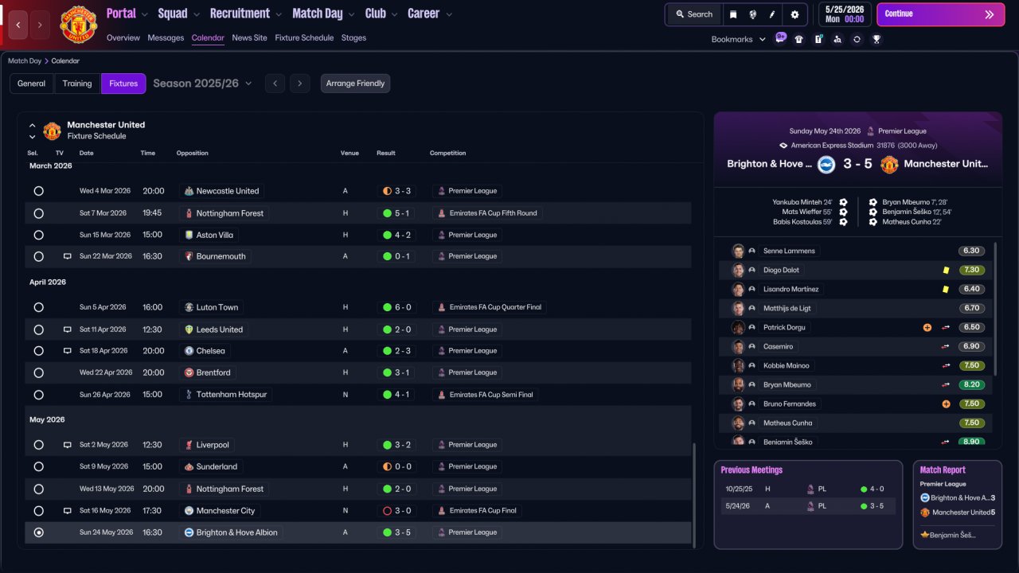Open the Match Report panel
Image resolution: width=1019 pixels, height=573 pixels.
pos(957,505)
